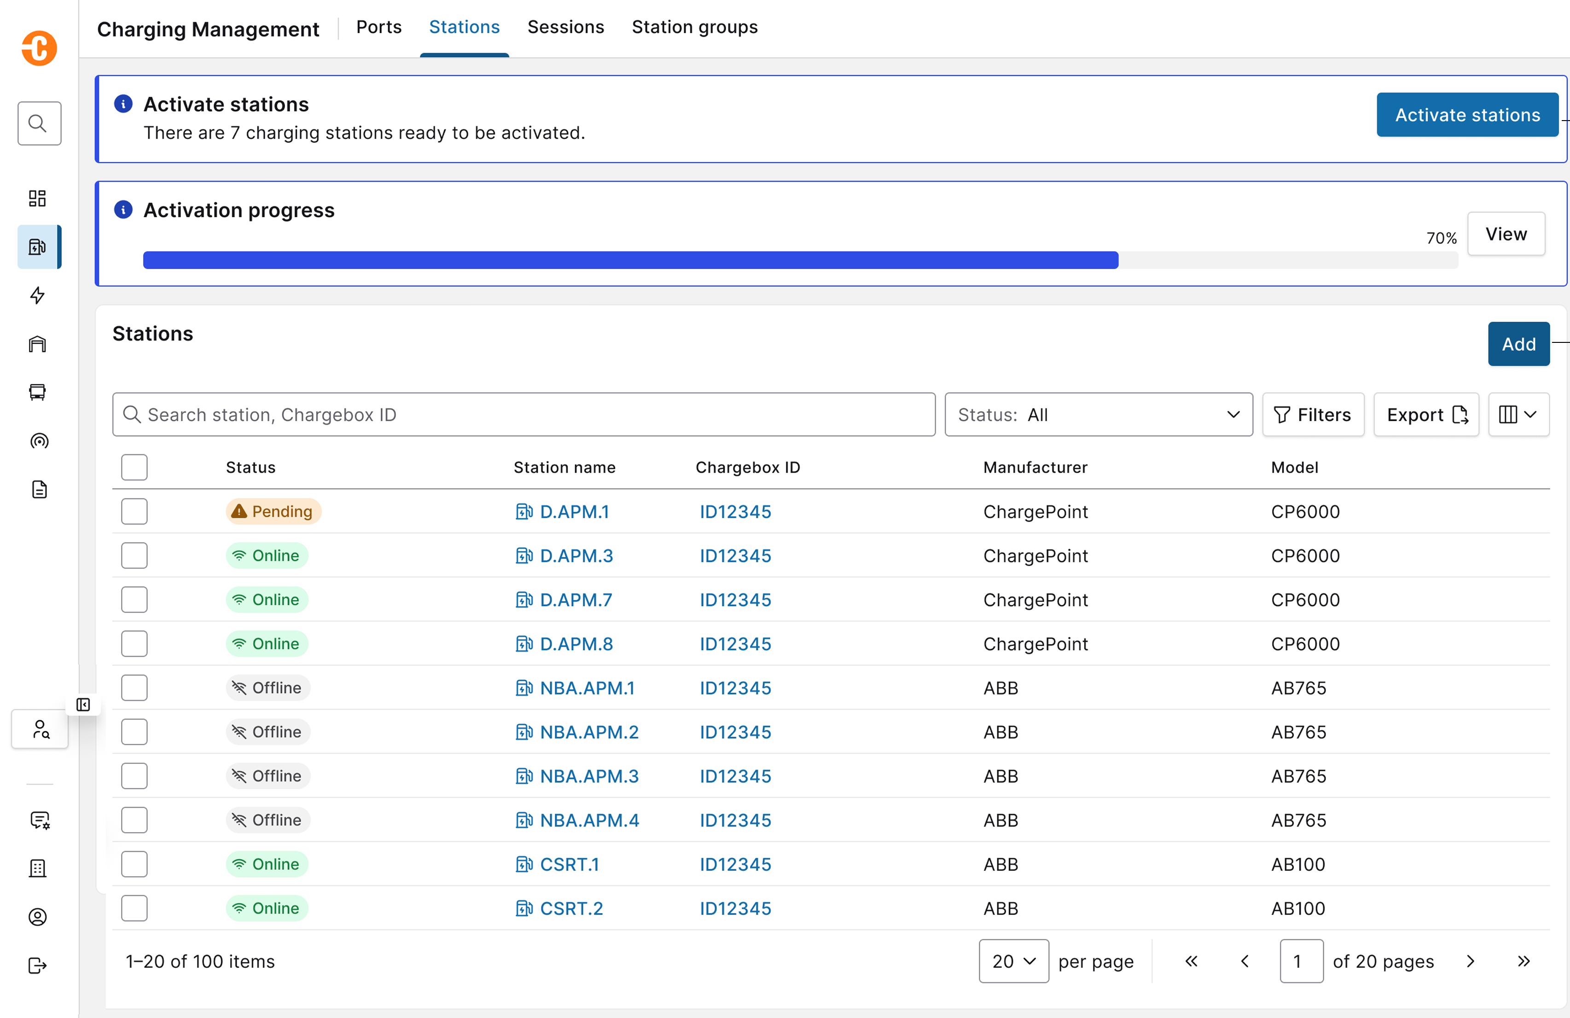Click the station icon beside CSRT.1
The width and height of the screenshot is (1570, 1018).
point(524,864)
